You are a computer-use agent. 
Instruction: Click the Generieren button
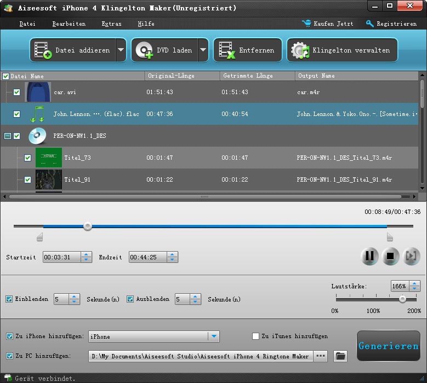click(x=389, y=346)
